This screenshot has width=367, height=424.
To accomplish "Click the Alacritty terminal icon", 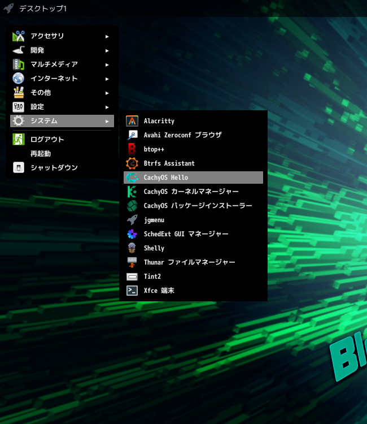I will pos(132,121).
